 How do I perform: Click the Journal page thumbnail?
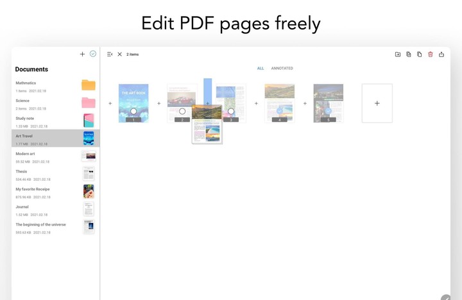click(x=89, y=209)
